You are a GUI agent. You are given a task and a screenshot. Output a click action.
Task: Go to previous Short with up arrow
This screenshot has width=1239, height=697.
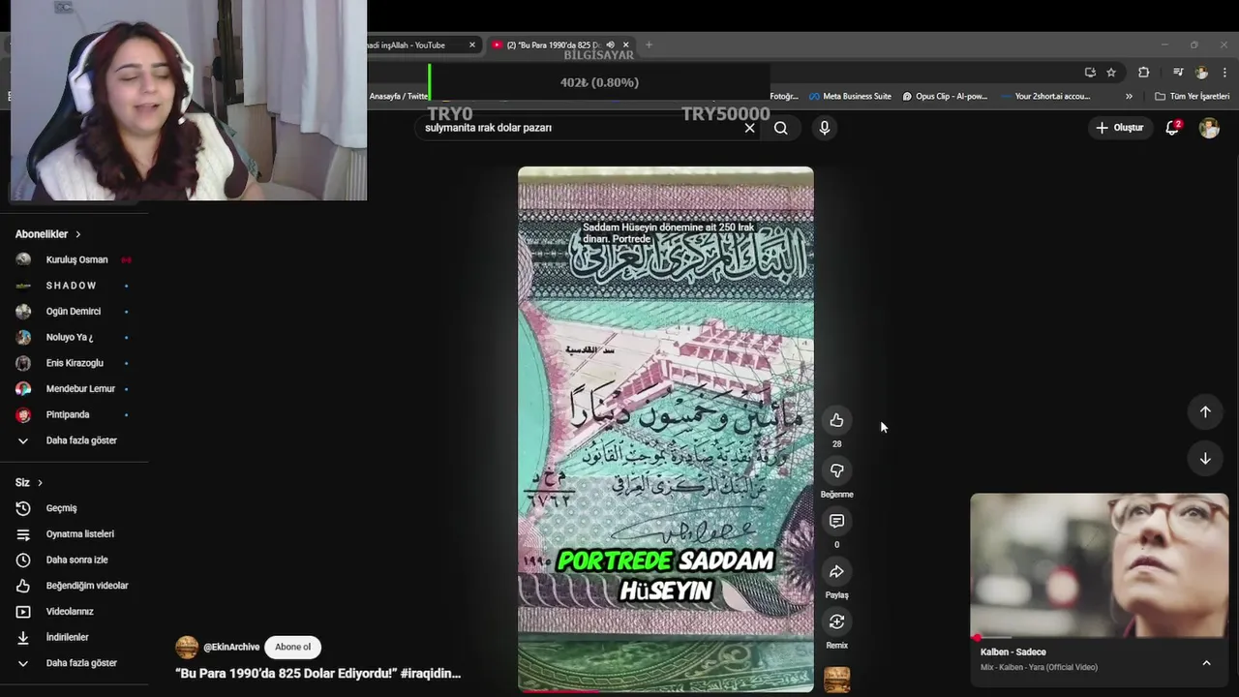[1205, 412]
